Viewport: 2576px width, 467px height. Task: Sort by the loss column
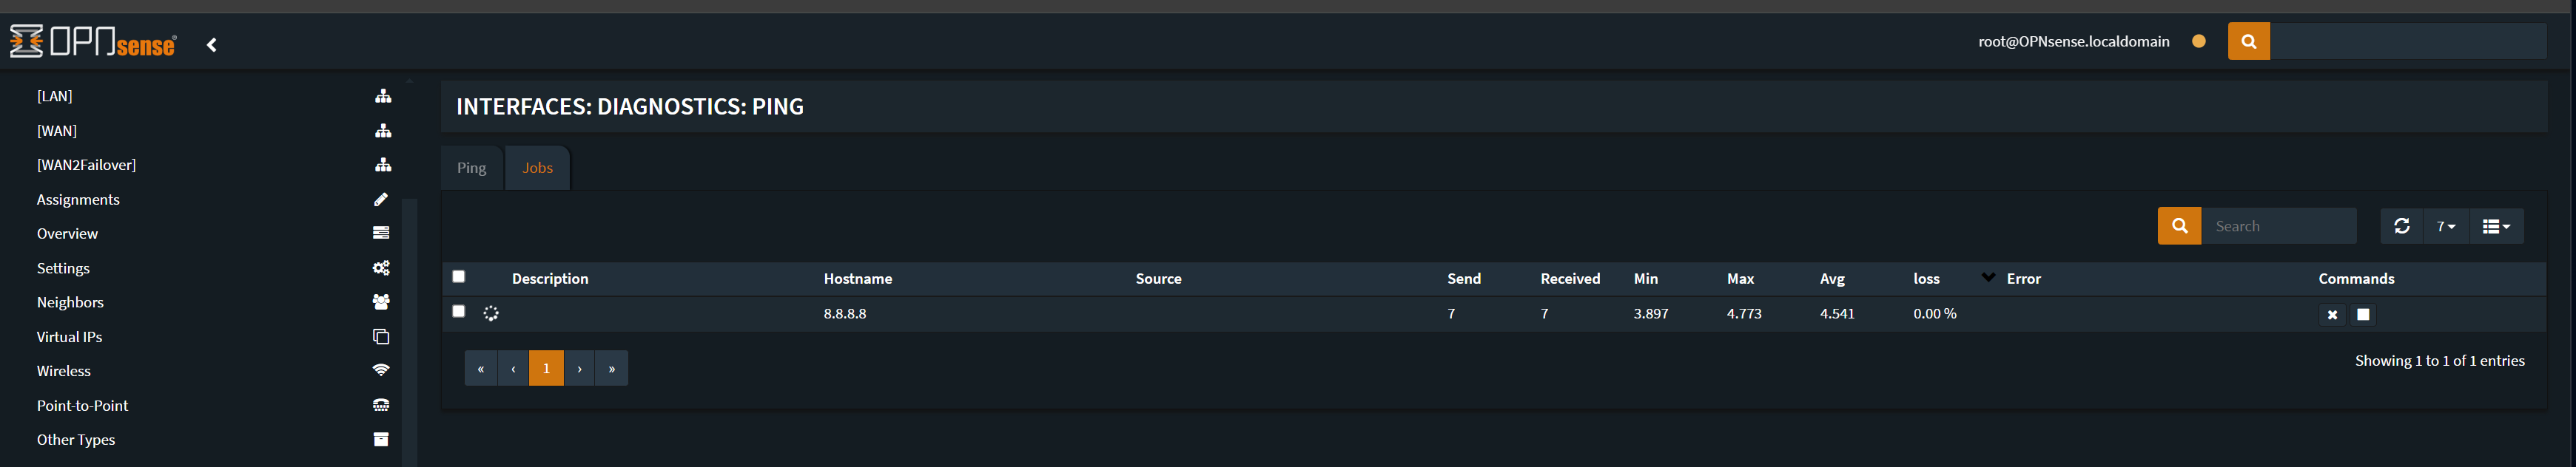point(1926,279)
